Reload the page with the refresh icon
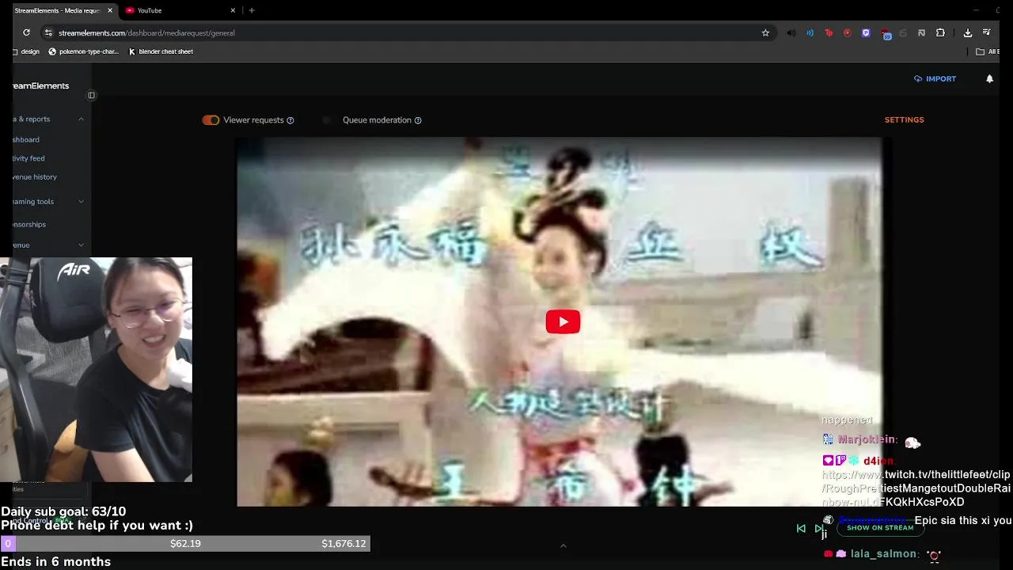 point(26,32)
